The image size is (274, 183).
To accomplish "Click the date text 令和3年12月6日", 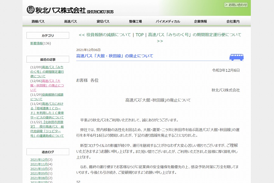I will [x=226, y=70].
